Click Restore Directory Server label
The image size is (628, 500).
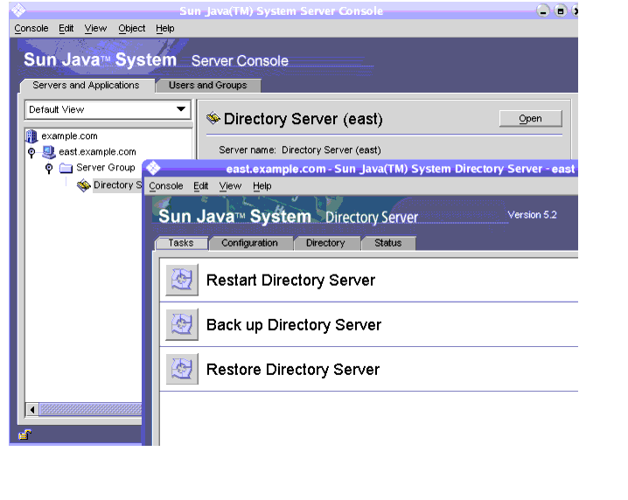(x=293, y=370)
